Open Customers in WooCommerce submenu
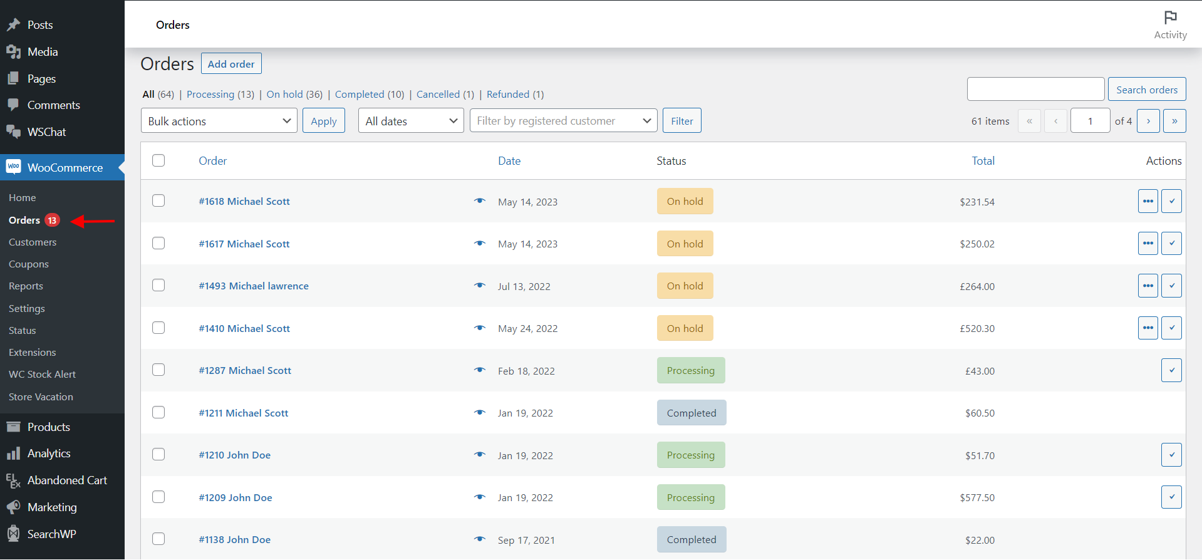The width and height of the screenshot is (1202, 560). [x=33, y=242]
